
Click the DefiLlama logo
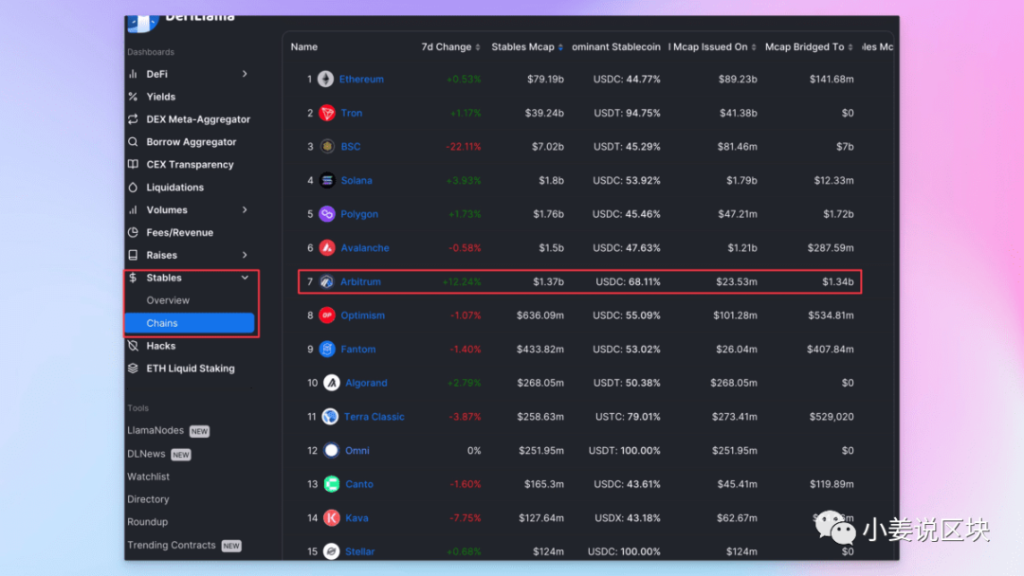point(143,23)
